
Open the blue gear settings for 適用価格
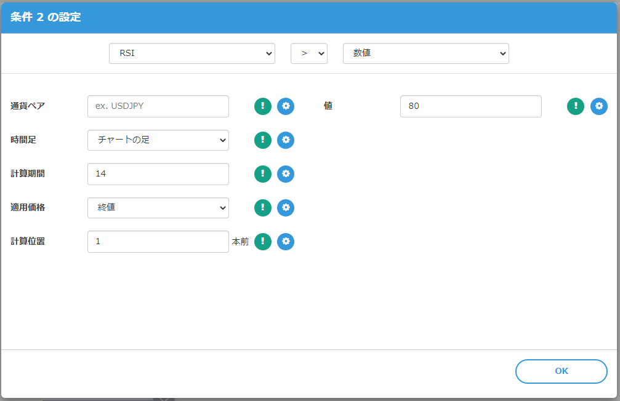tap(286, 208)
